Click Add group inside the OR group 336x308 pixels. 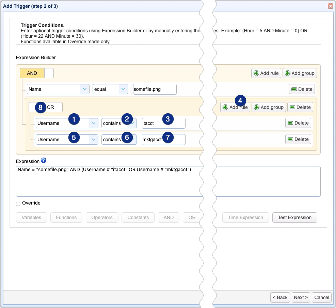(269, 107)
